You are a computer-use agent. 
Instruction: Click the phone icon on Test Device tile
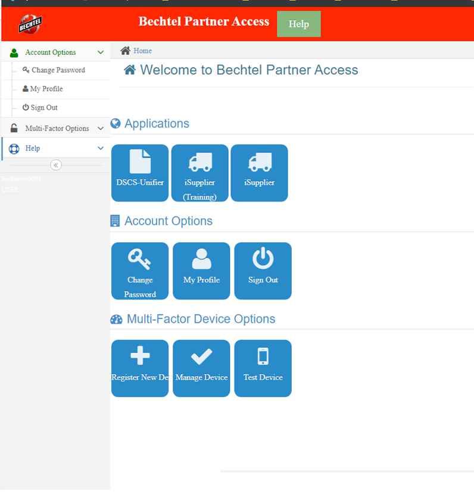(x=263, y=356)
